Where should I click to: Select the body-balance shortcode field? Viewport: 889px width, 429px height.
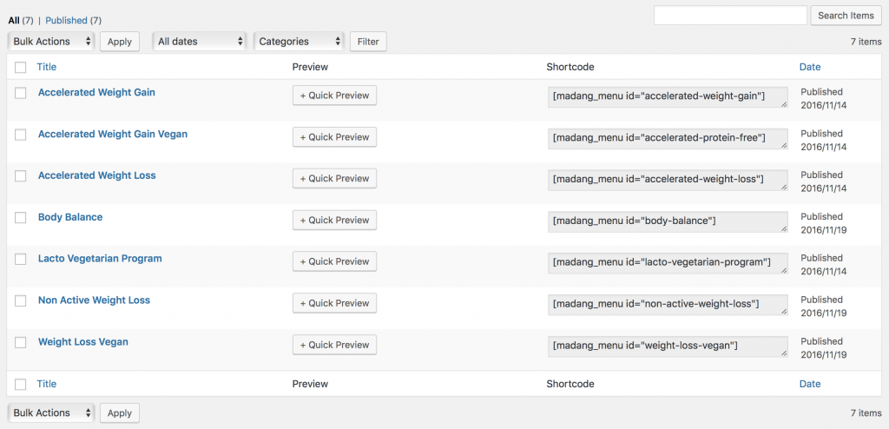(668, 221)
